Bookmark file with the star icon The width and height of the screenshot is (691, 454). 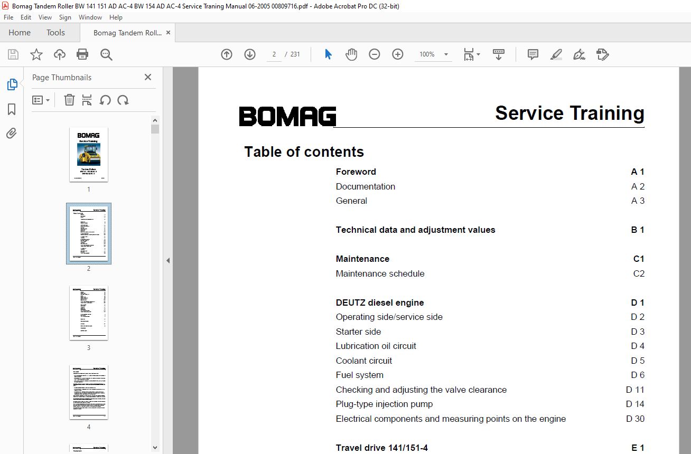[36, 54]
